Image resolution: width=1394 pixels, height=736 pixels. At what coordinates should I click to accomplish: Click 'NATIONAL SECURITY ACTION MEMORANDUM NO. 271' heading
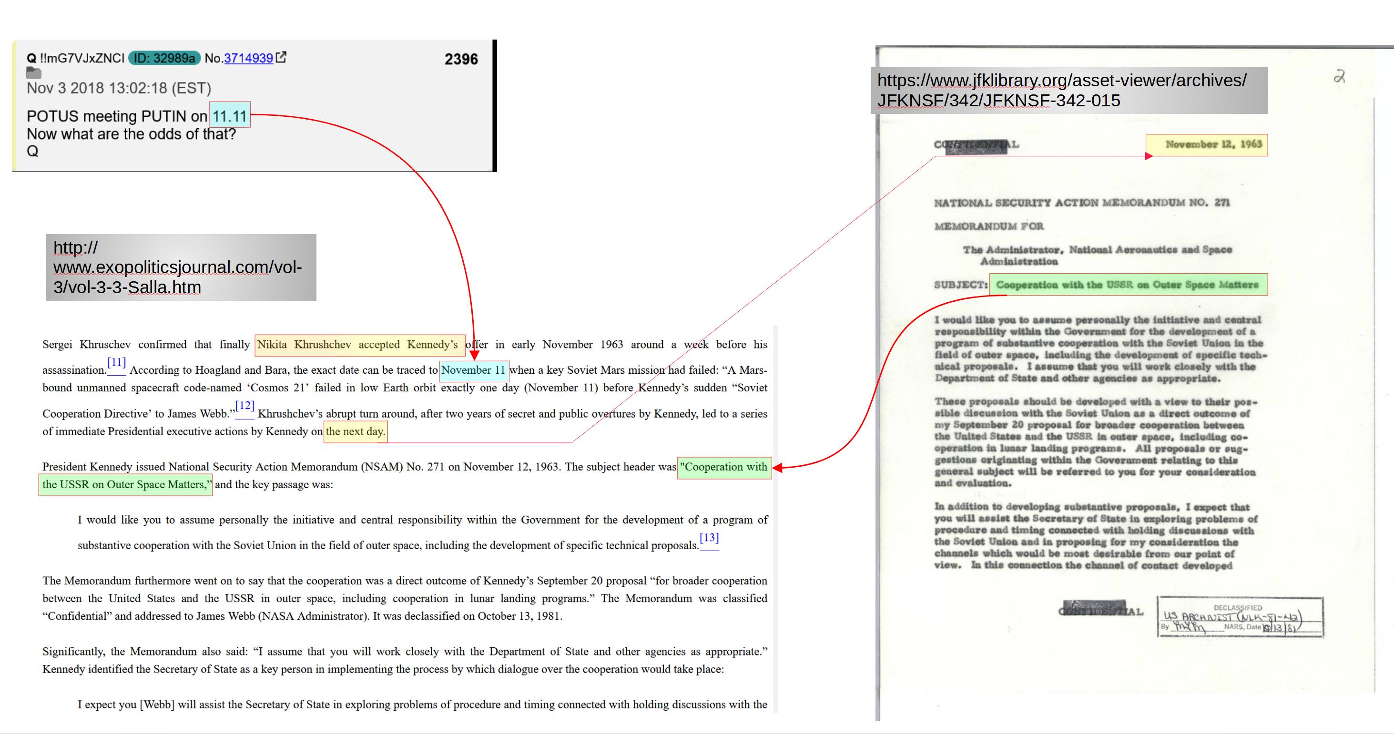coord(1082,203)
